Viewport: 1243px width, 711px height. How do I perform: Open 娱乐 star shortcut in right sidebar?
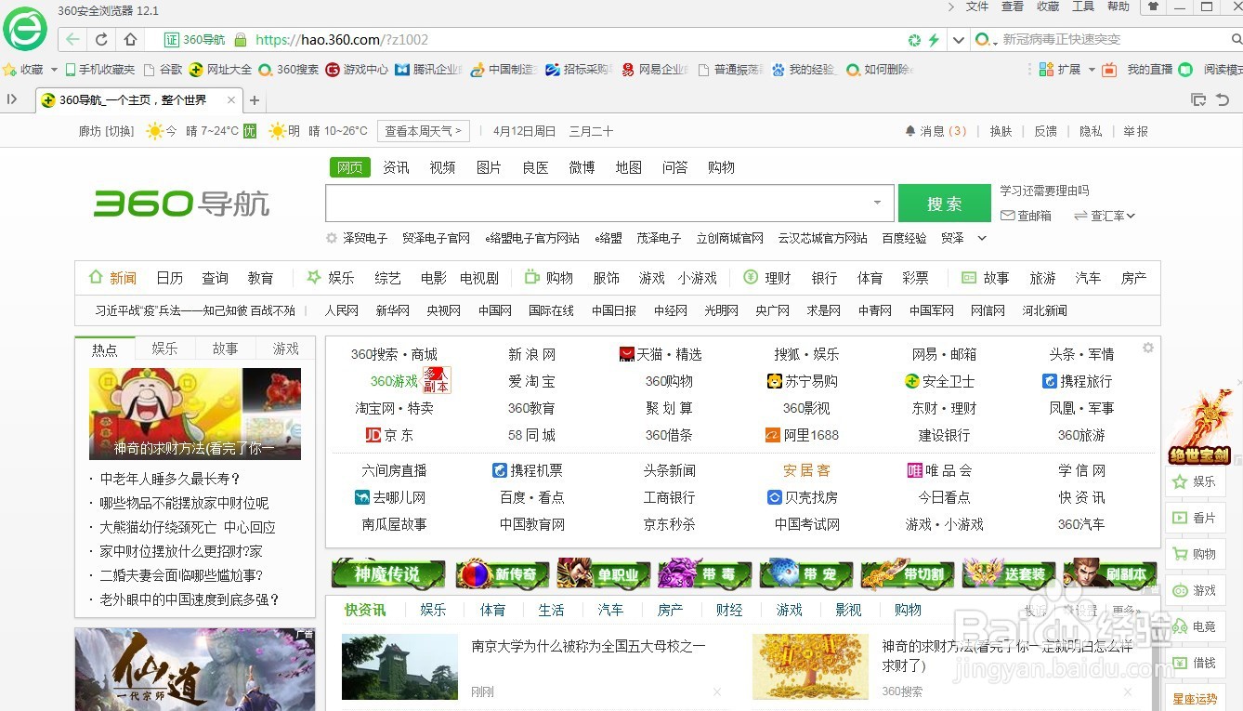pos(1195,481)
